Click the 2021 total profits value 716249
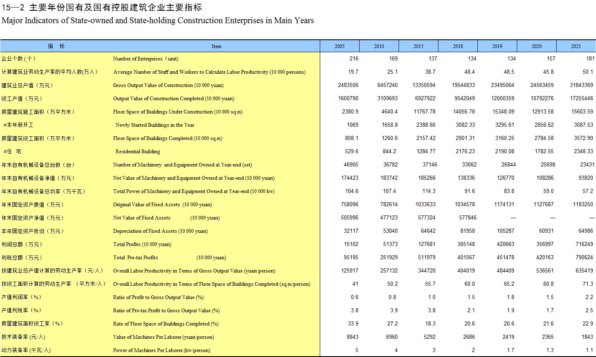 584,244
